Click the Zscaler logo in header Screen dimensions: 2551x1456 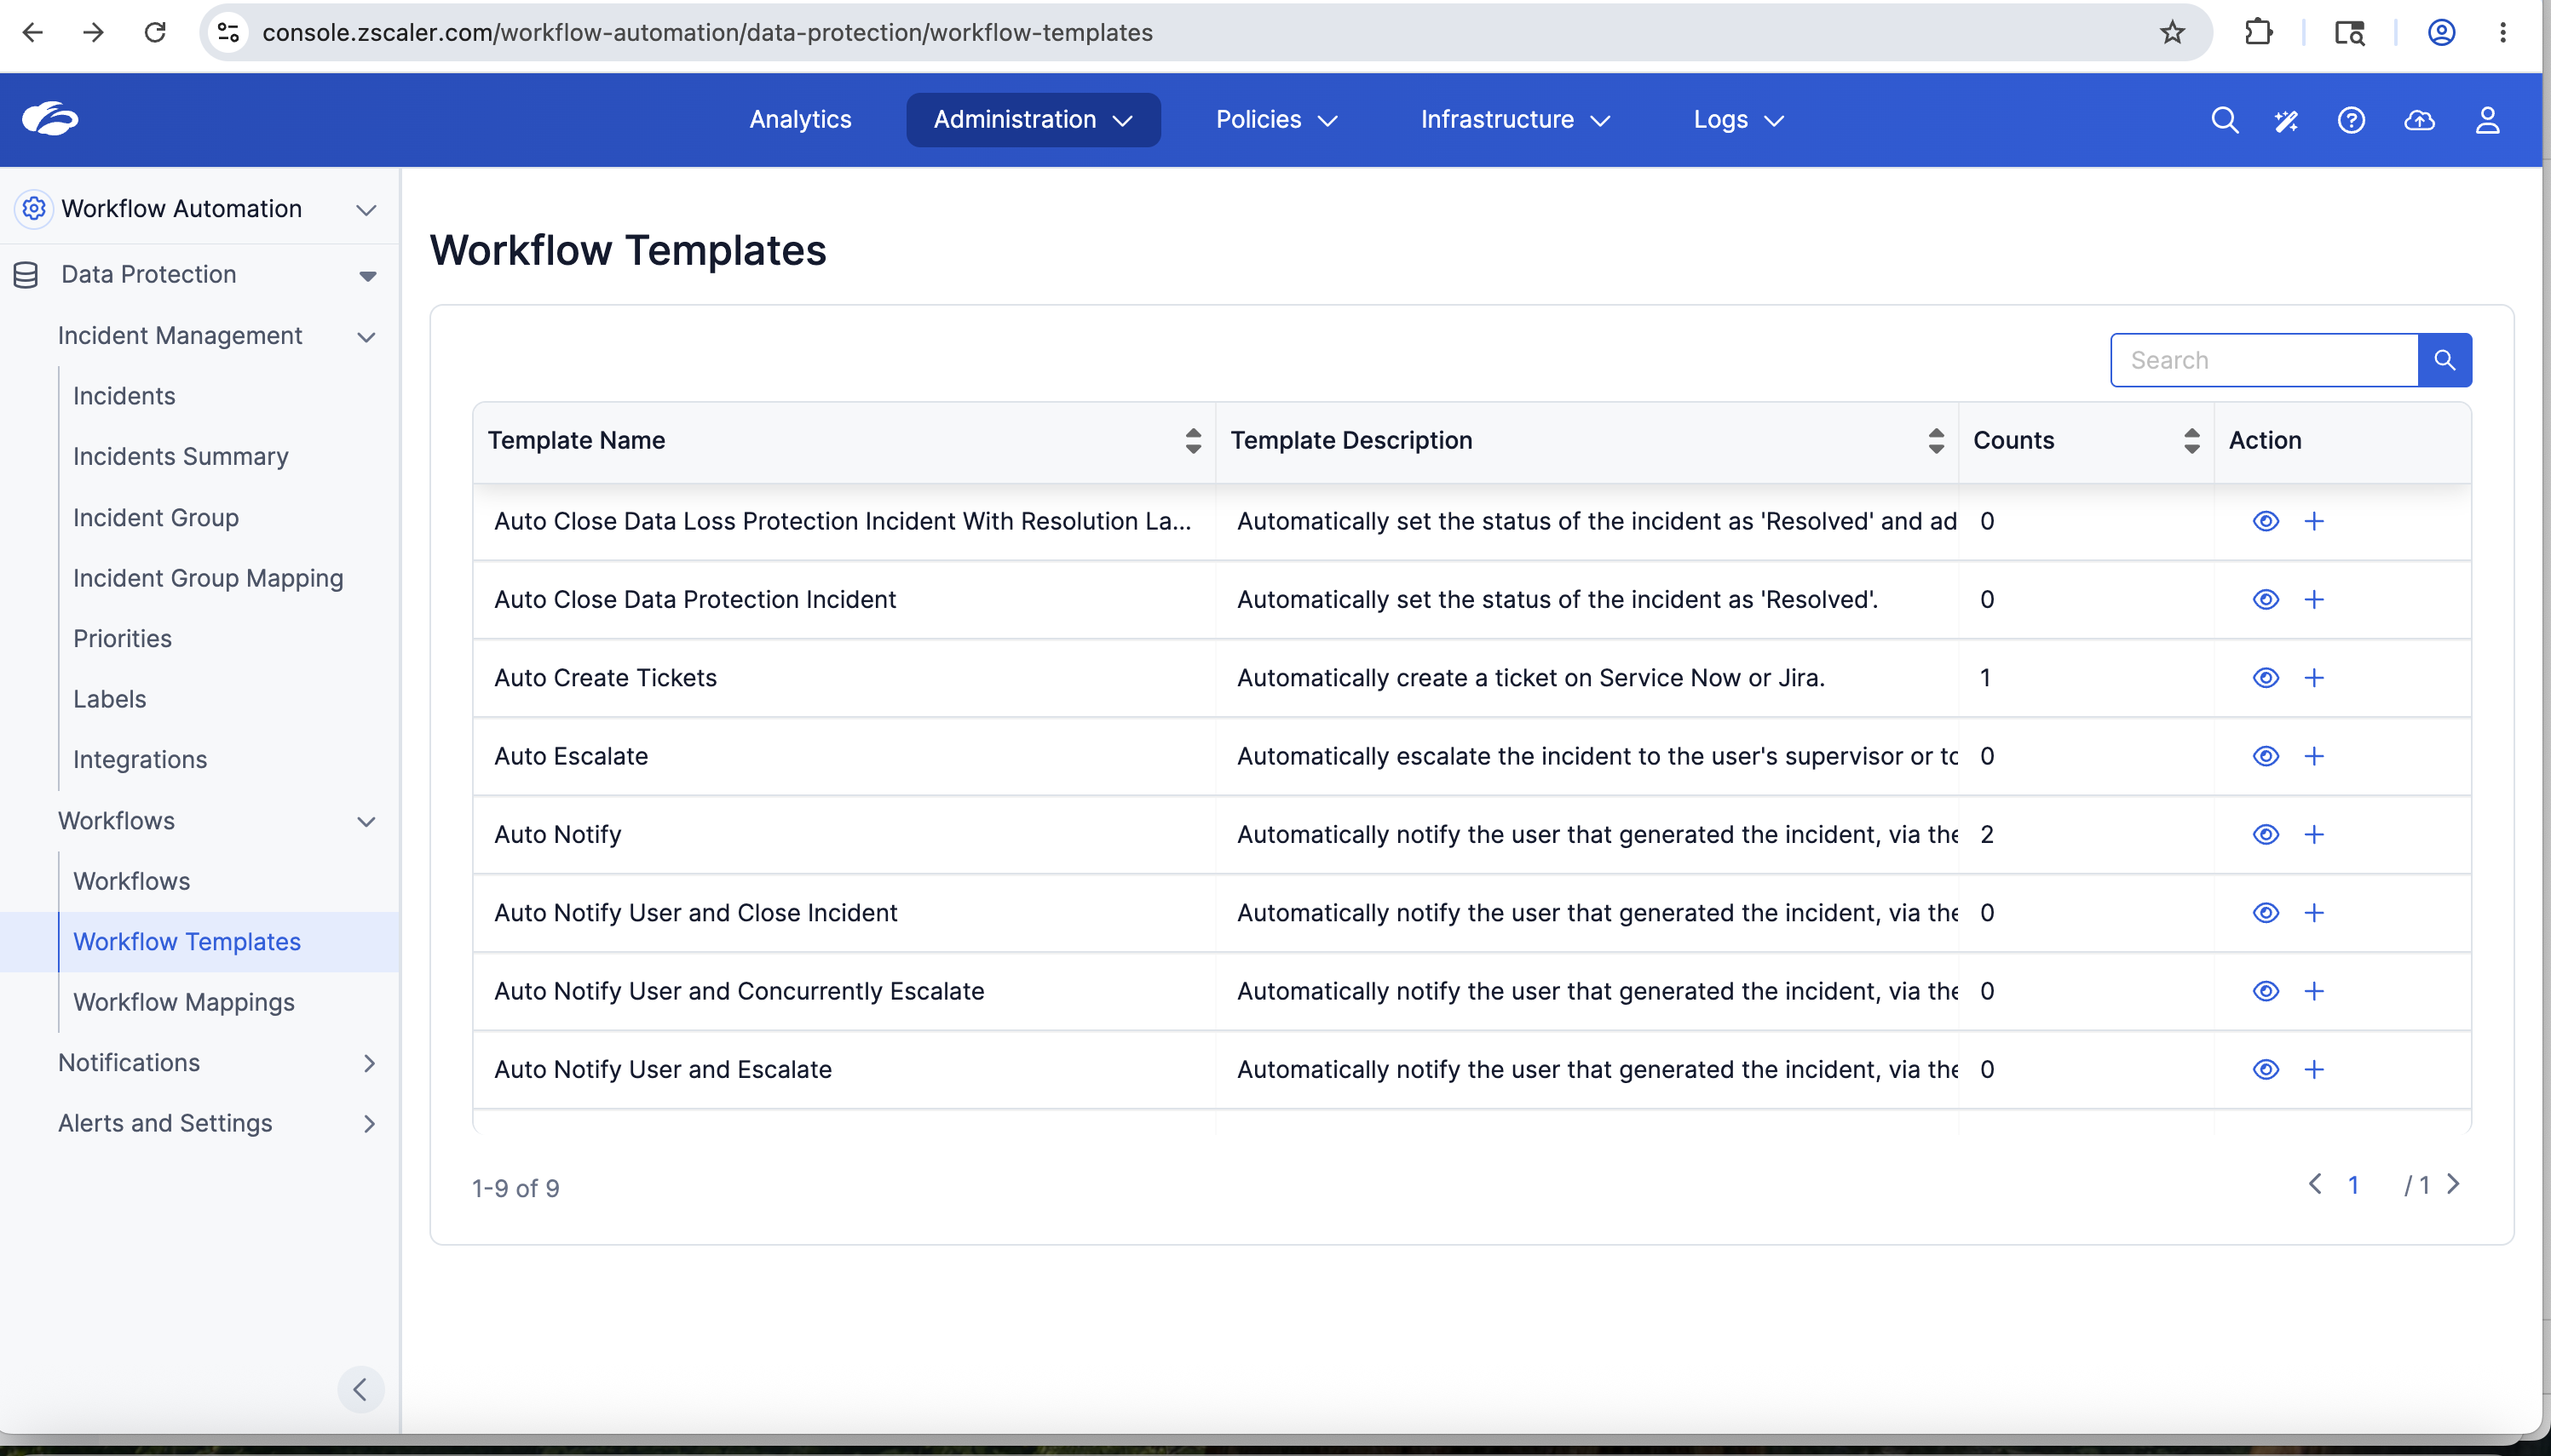[50, 119]
